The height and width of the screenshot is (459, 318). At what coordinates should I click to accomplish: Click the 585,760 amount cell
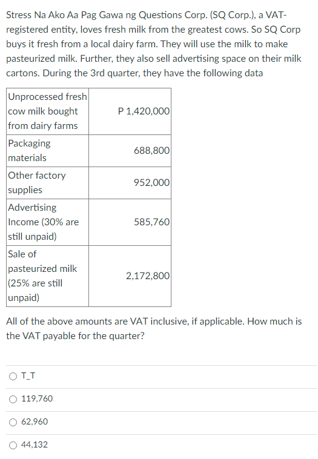[130, 222]
